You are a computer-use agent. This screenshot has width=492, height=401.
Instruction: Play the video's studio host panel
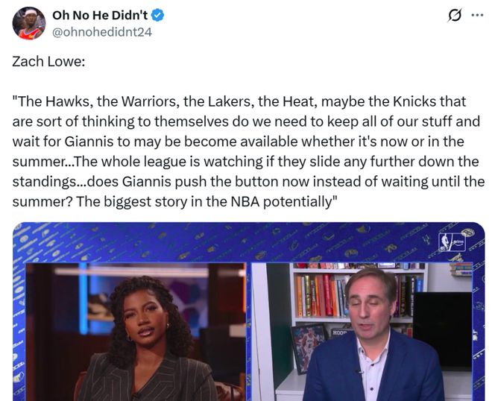[x=136, y=332]
